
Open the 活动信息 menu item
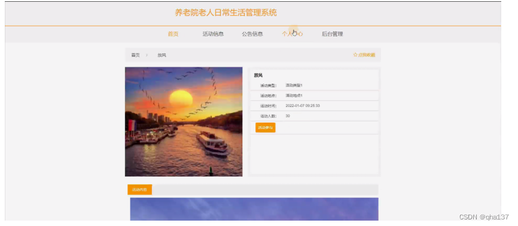click(x=213, y=34)
